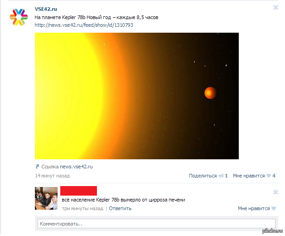Image resolution: width=285 pixels, height=236 pixels.
Task: Click the Поделиться share link
Action: (x=203, y=176)
